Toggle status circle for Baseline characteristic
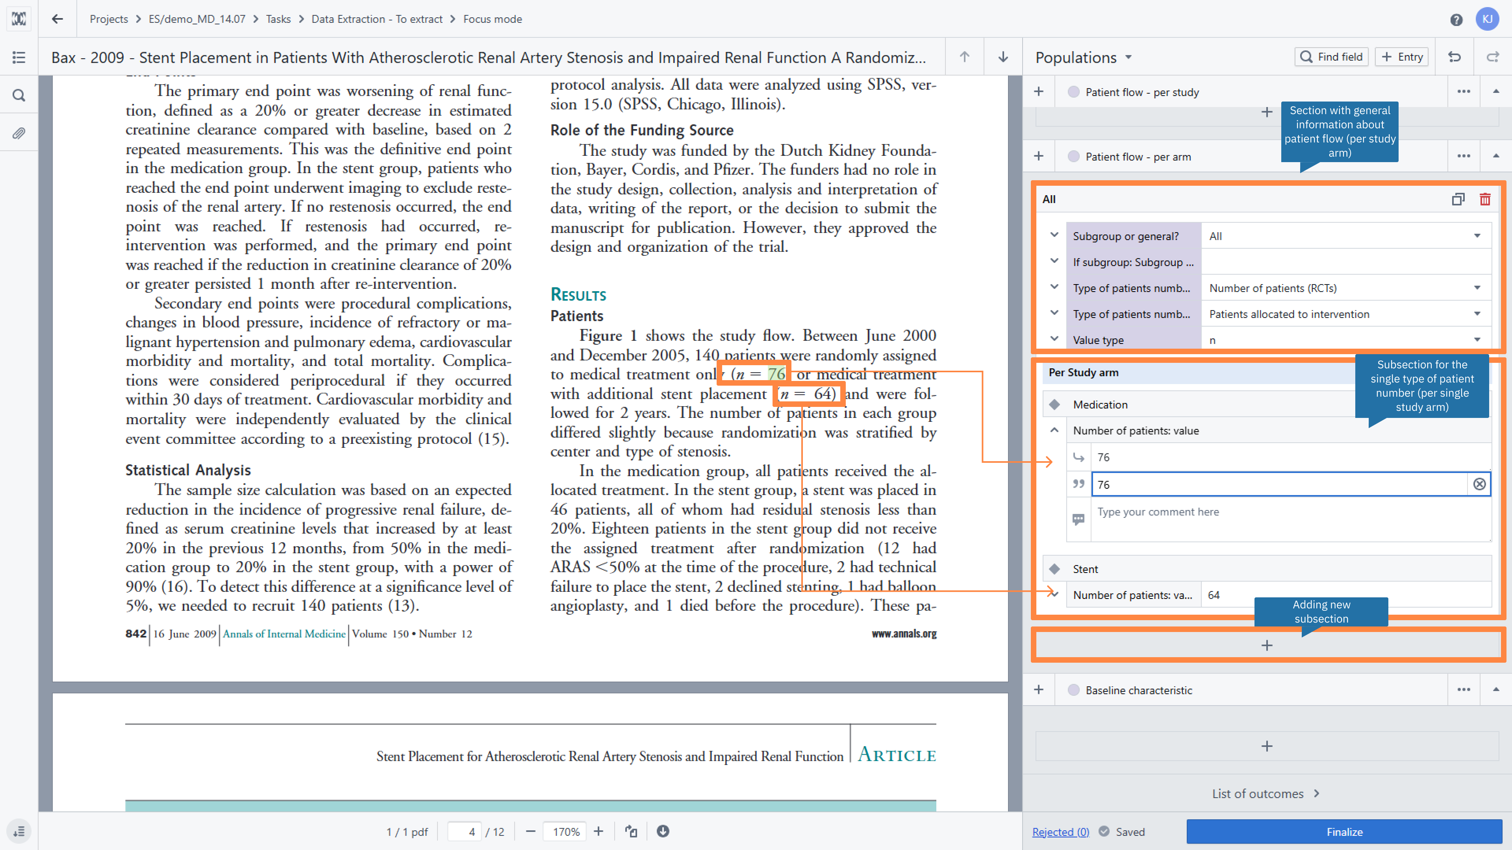Viewport: 1512px width, 850px height. point(1073,691)
